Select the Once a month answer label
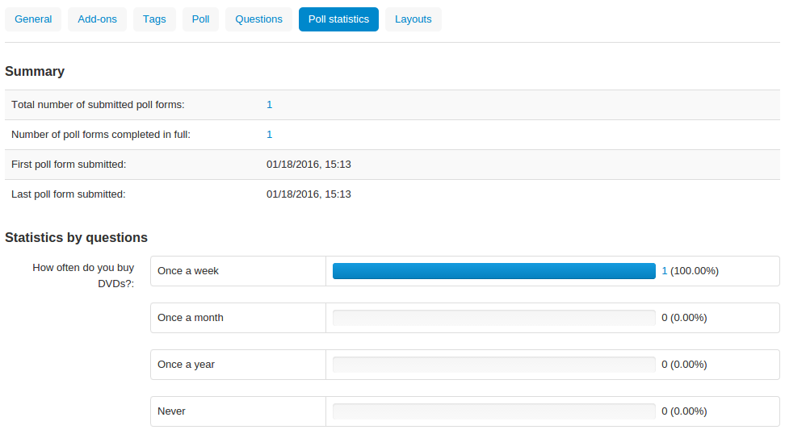This screenshot has height=434, width=785. (x=191, y=318)
